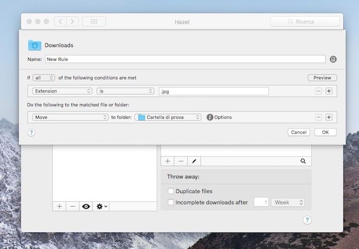Open the Move action dropdown
Screen dimensions: 359x249
point(70,117)
